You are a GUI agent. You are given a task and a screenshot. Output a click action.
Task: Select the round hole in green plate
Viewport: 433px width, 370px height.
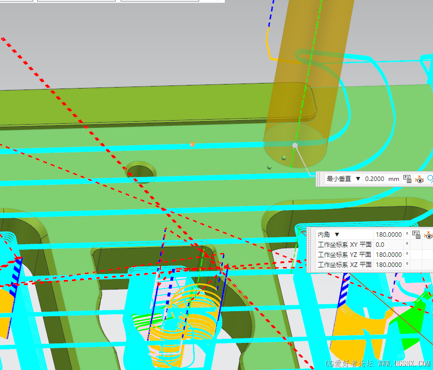pyautogui.click(x=140, y=171)
